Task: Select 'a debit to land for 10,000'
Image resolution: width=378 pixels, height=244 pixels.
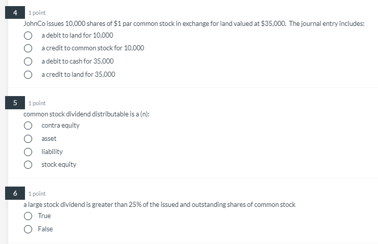Action: click(x=28, y=36)
